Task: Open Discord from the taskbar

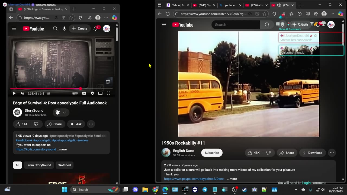Action: click(135, 190)
